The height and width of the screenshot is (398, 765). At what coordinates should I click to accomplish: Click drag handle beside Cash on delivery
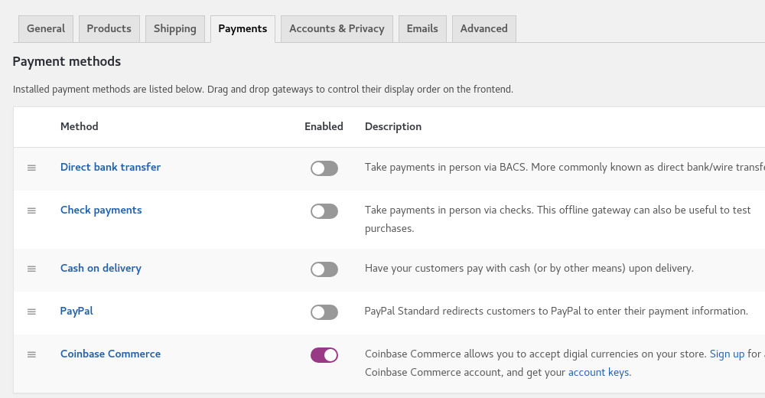pyautogui.click(x=31, y=269)
